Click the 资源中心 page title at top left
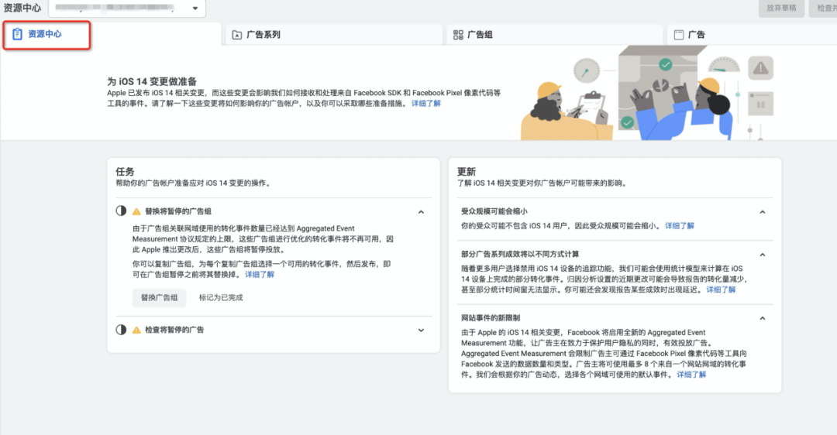 point(22,8)
